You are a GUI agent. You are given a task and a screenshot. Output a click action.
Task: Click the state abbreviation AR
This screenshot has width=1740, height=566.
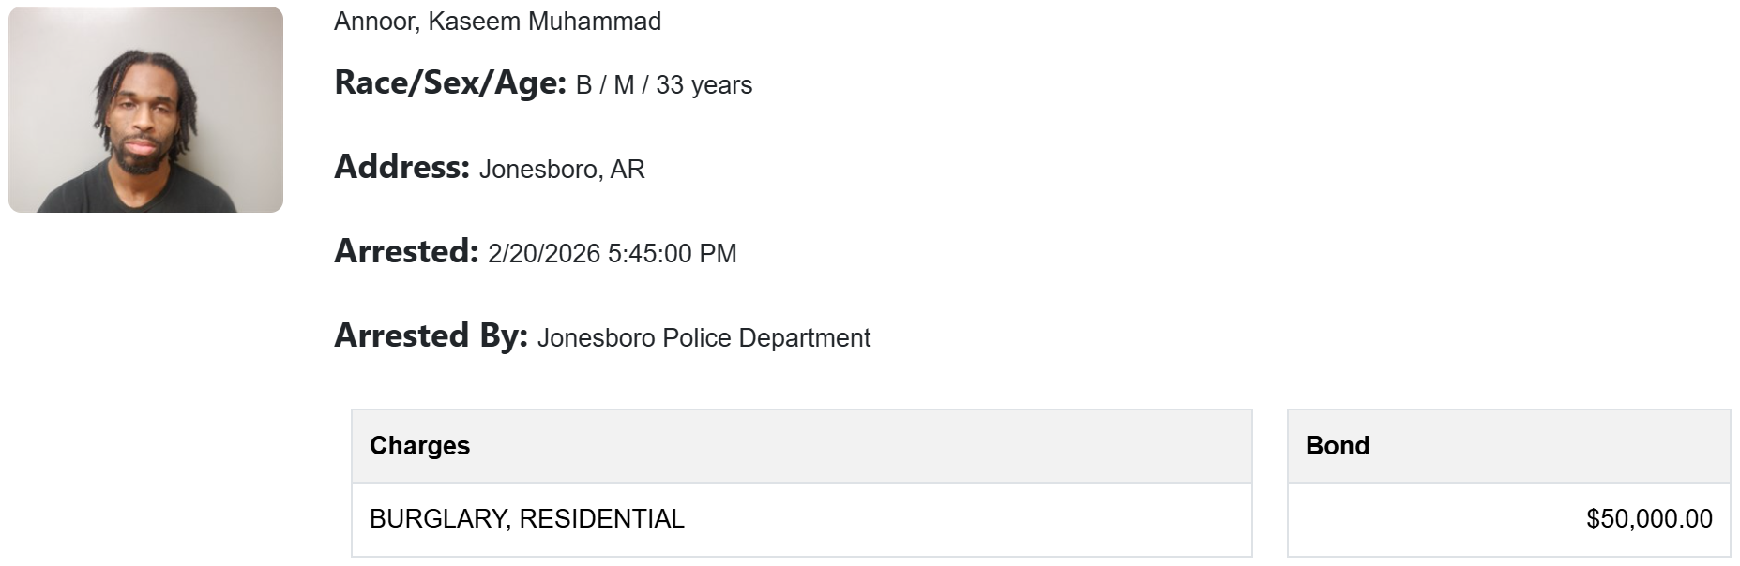628,170
